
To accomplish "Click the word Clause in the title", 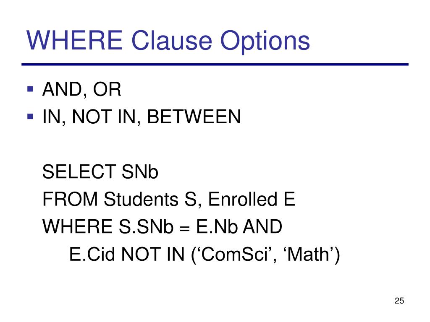I will click(172, 41).
